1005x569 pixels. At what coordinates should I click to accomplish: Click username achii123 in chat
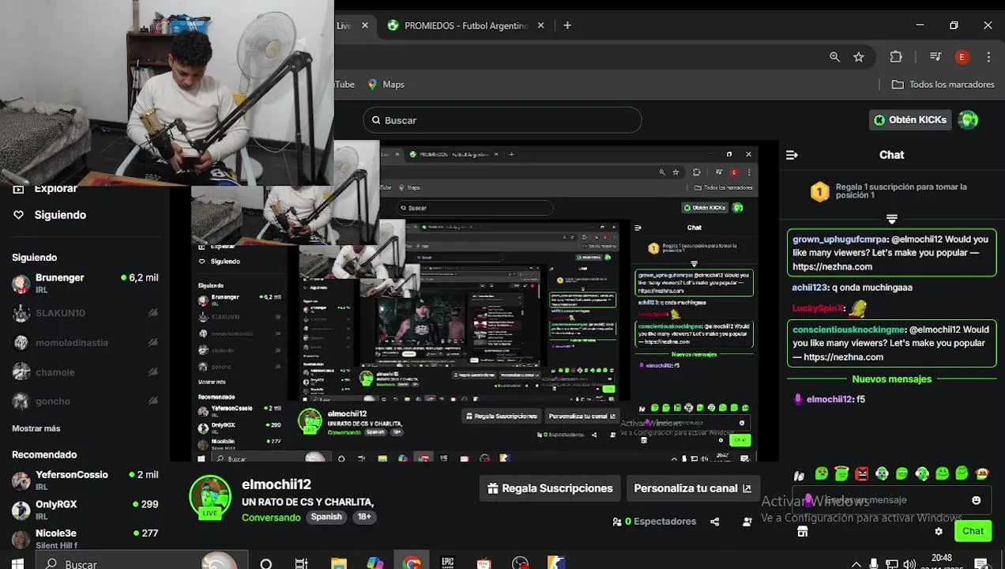tap(809, 288)
